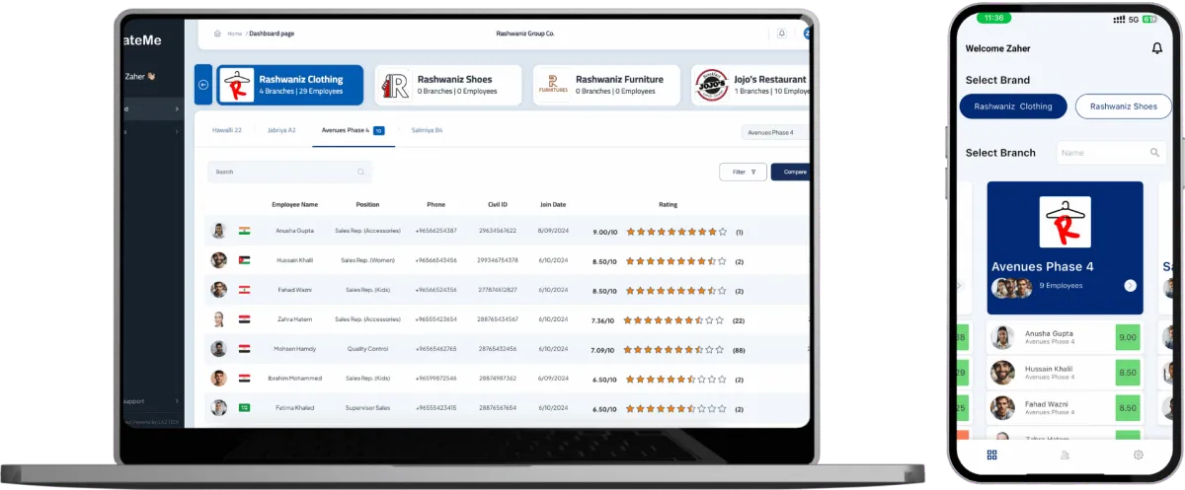Tap the Rashwaniz Shoes brand chip on phone

(x=1124, y=106)
